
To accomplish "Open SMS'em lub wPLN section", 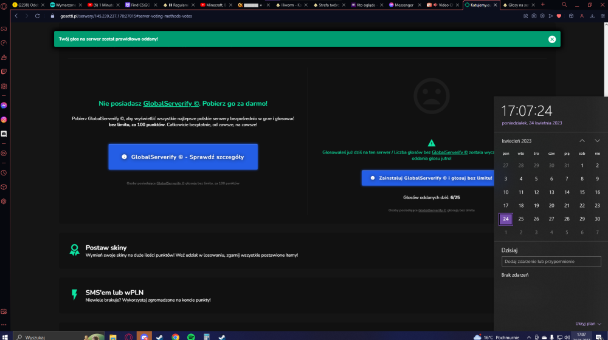I will click(x=276, y=296).
